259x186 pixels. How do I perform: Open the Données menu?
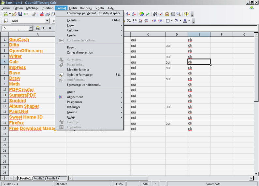pyautogui.click(x=86, y=8)
